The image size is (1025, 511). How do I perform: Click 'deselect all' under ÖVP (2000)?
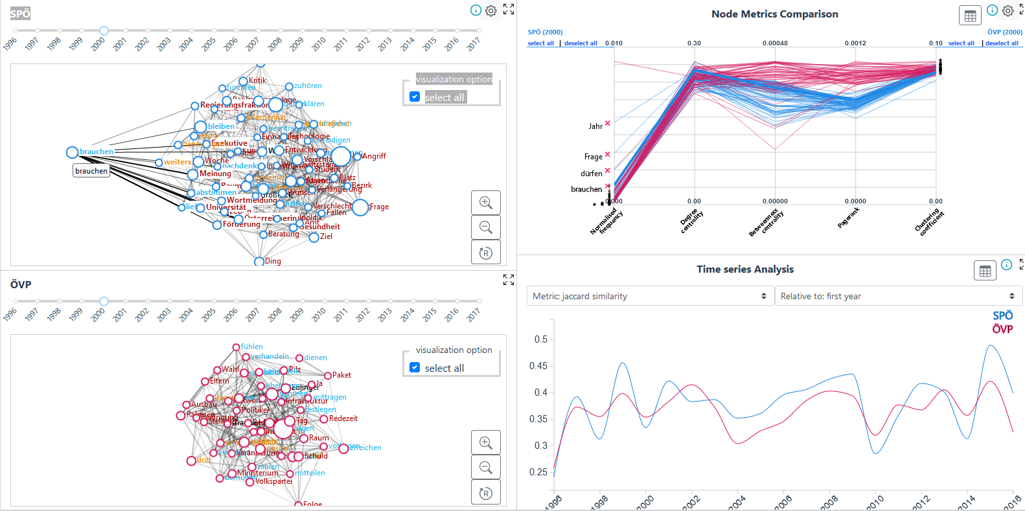point(1002,43)
